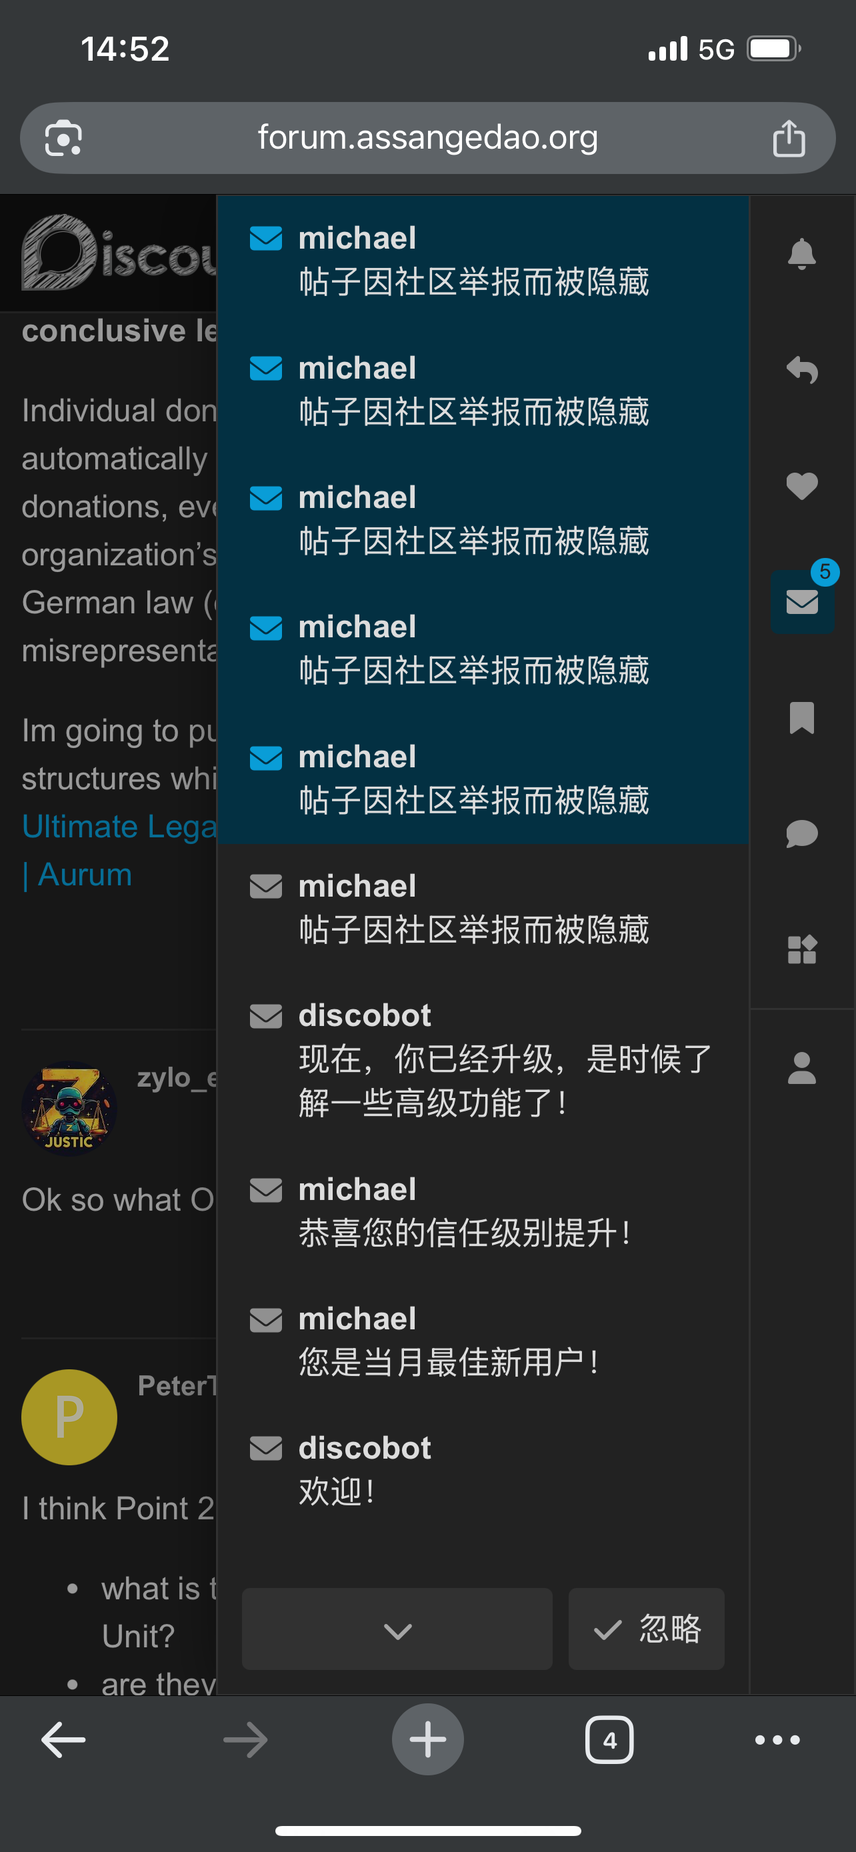Open the notifications bell tab
Image resolution: width=856 pixels, height=1852 pixels.
point(801,254)
